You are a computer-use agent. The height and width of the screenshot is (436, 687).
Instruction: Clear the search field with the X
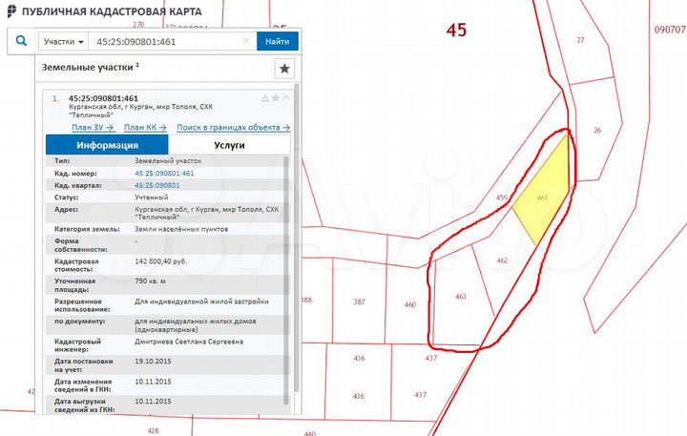pyautogui.click(x=246, y=41)
